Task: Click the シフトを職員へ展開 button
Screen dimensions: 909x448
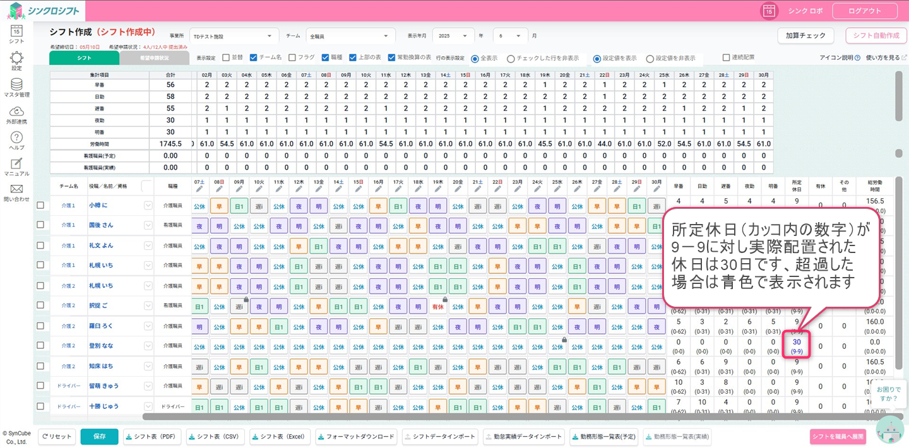Action: pos(838,437)
